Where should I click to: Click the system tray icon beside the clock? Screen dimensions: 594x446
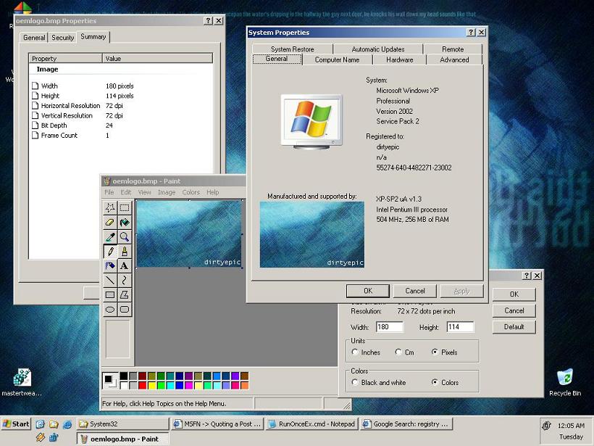[x=546, y=426]
